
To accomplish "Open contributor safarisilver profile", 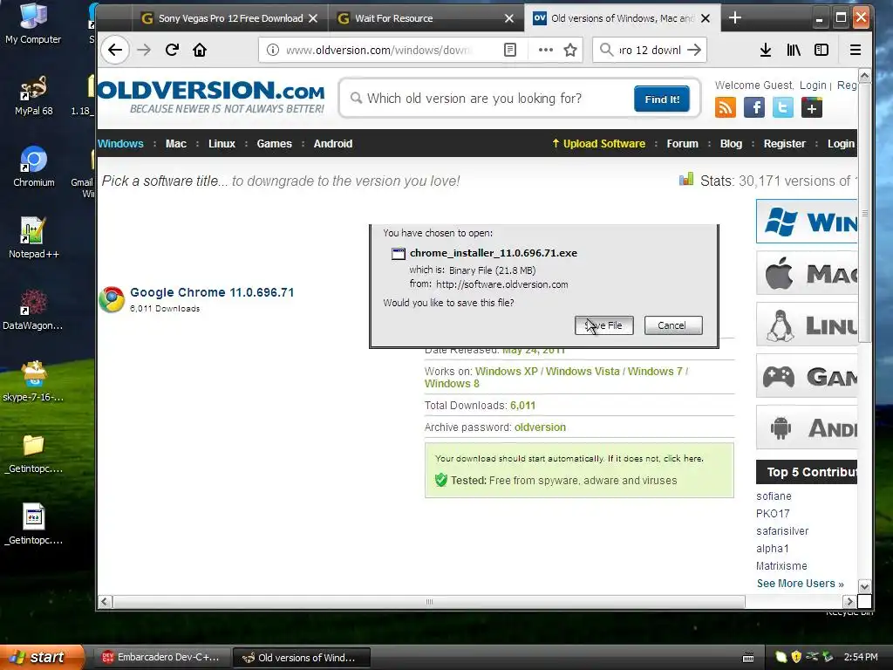I will [x=782, y=531].
